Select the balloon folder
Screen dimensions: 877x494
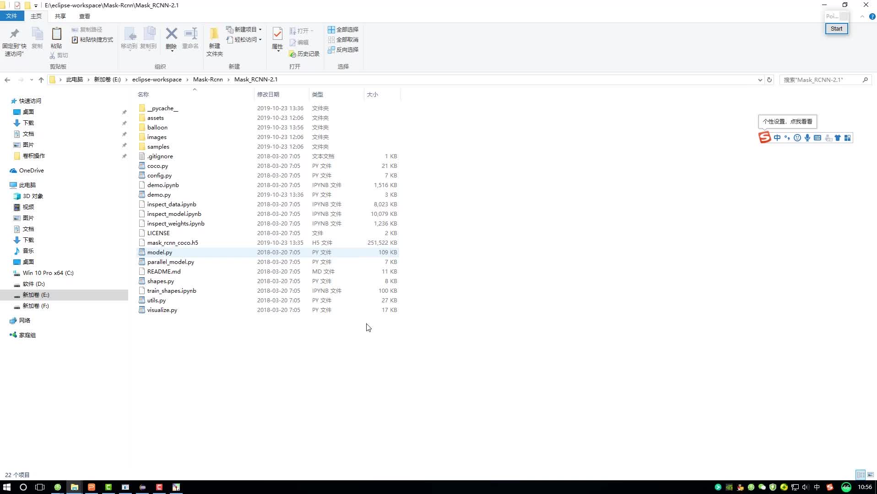click(157, 128)
